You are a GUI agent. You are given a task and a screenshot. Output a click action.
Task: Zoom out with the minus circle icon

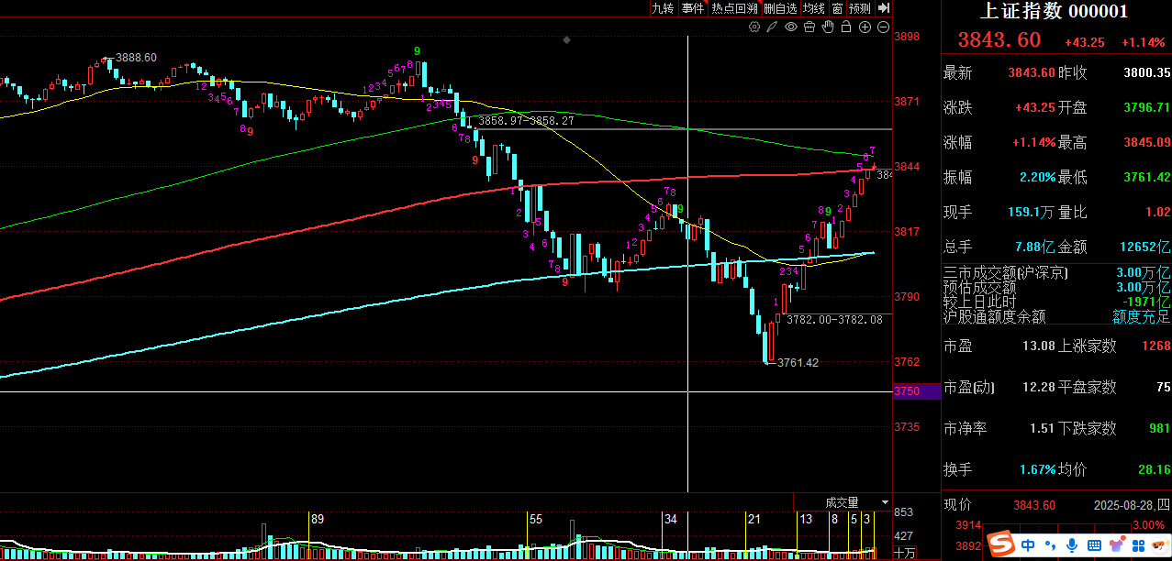click(883, 27)
